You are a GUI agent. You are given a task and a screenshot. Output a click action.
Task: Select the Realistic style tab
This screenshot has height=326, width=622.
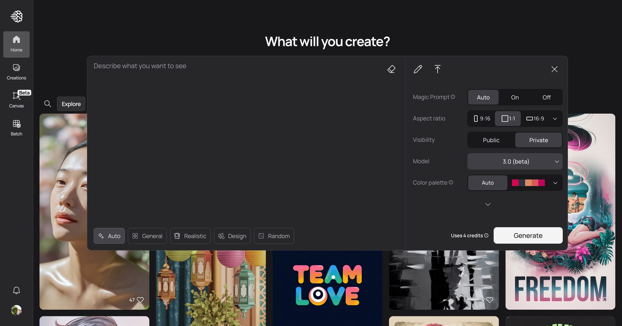pos(190,236)
